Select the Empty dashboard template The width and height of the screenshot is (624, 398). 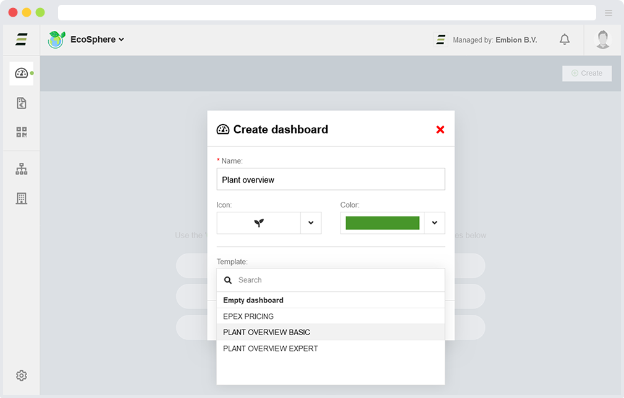[x=253, y=301]
